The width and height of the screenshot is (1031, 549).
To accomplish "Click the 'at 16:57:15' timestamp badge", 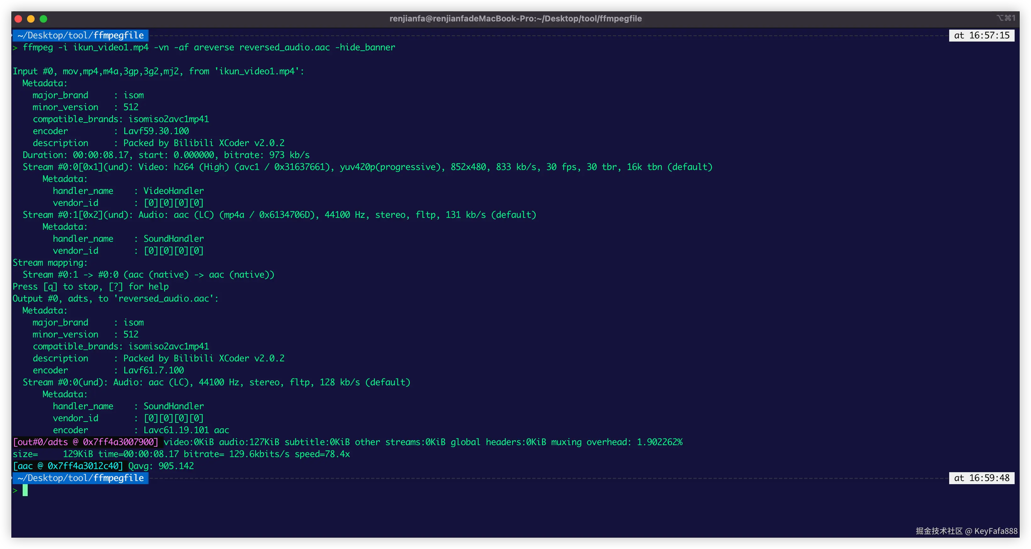I will tap(981, 35).
